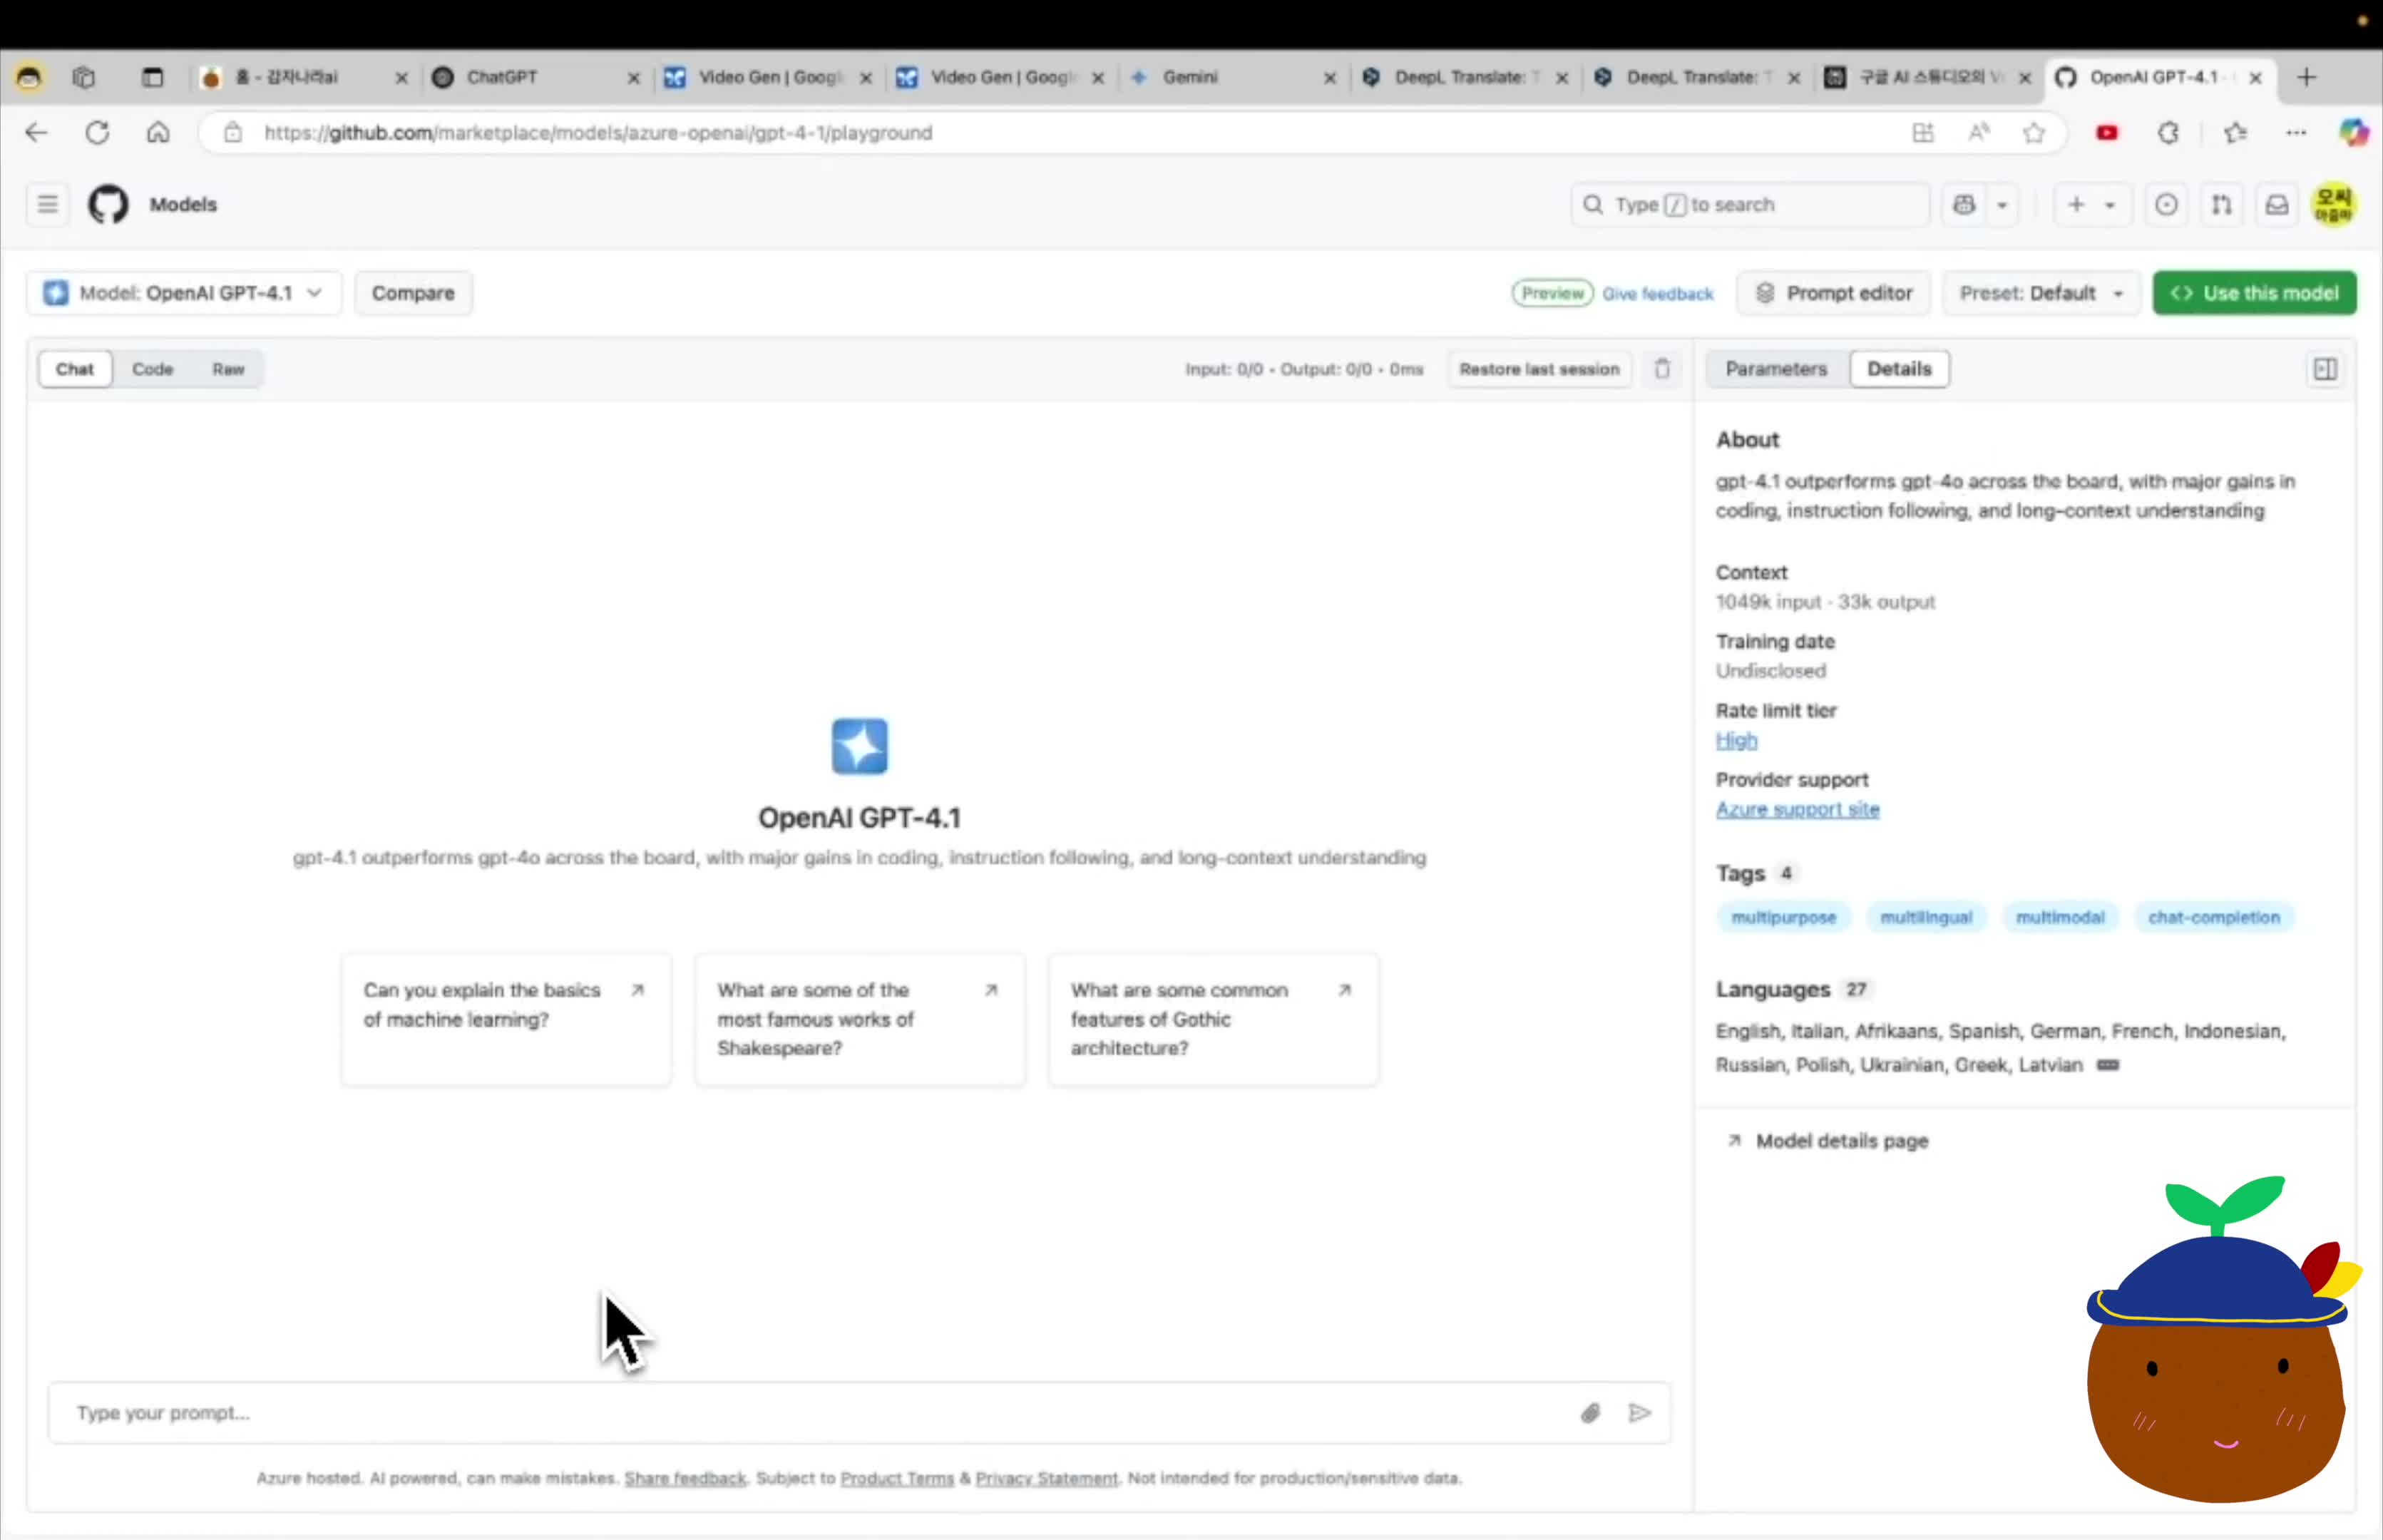Open the browser settings ellipsis menu
This screenshot has height=1540, width=2383.
click(2296, 132)
